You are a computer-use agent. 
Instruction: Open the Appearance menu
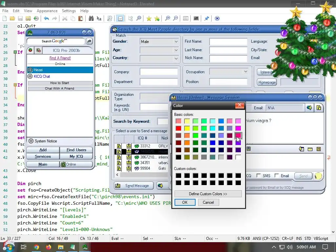pyautogui.click(x=47, y=11)
